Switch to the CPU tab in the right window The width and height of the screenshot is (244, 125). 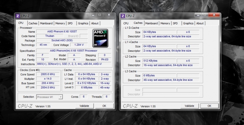[126, 23]
